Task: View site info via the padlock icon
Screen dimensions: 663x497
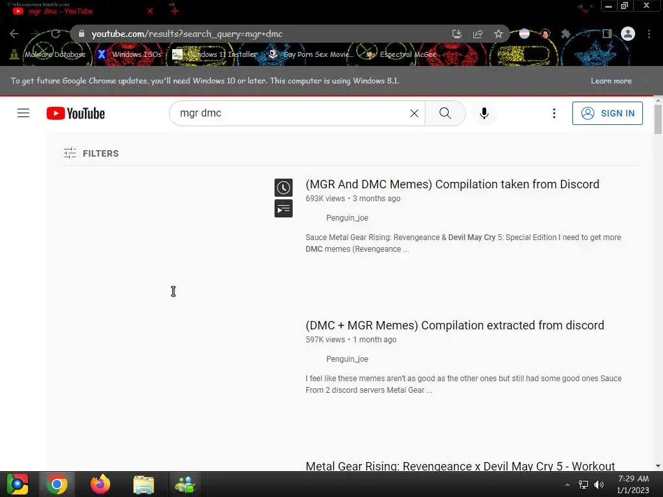Action: tap(82, 34)
